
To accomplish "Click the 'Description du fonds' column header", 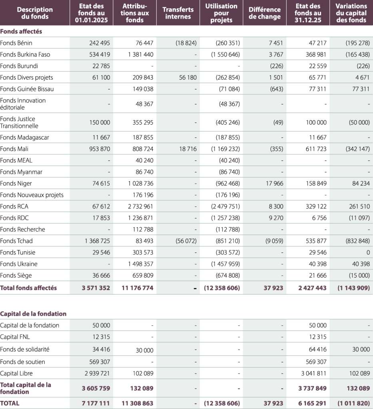I will click(35, 13).
